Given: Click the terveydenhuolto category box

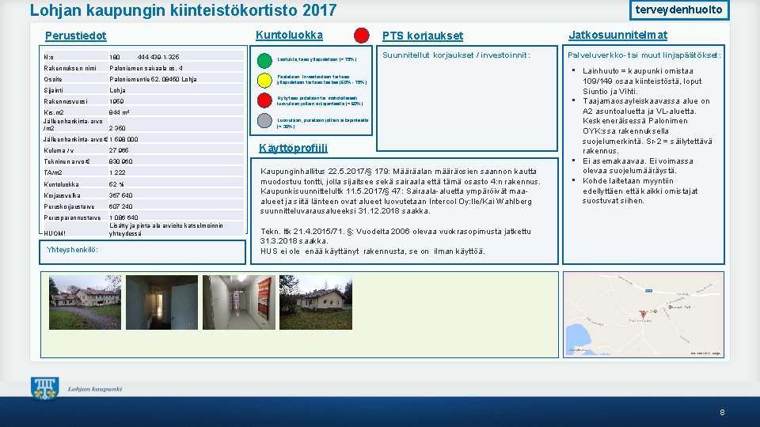Looking at the screenshot, I should click(x=679, y=9).
